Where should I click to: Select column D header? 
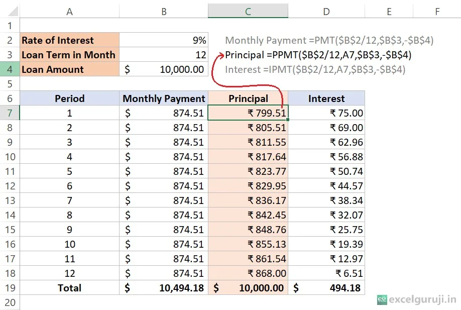coord(326,11)
